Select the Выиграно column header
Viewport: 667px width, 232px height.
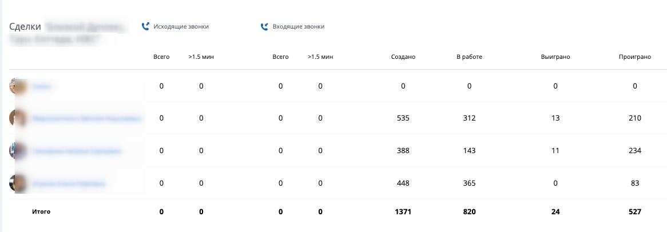[555, 57]
